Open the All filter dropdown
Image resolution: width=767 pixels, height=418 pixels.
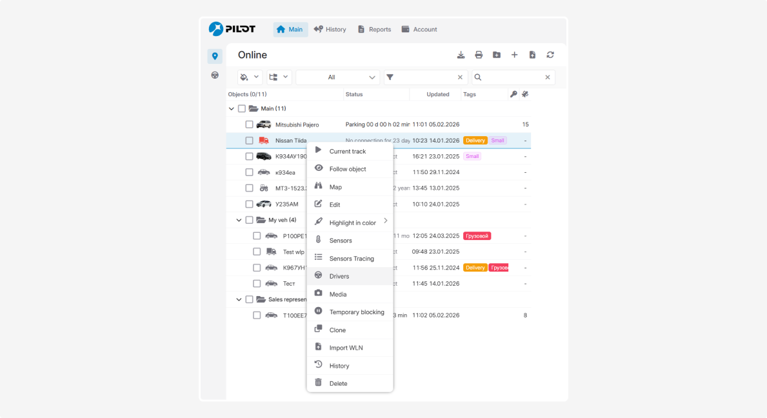[x=337, y=77]
